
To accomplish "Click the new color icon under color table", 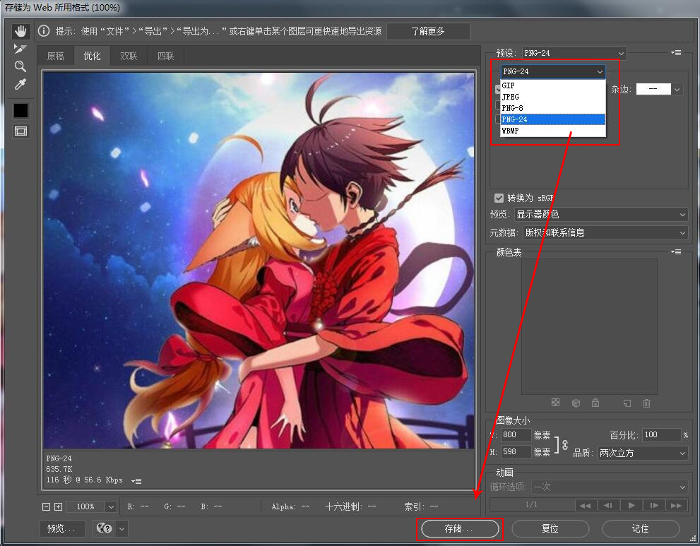I will (627, 403).
